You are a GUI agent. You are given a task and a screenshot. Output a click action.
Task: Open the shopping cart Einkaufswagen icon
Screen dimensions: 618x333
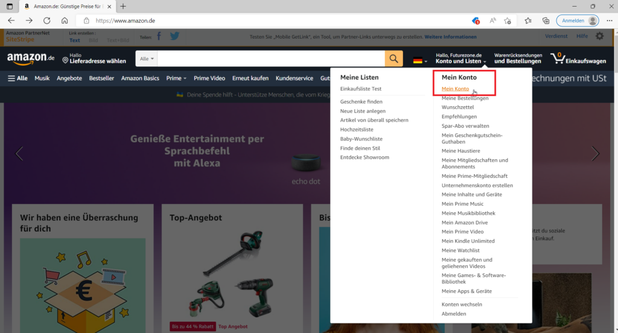click(x=578, y=59)
